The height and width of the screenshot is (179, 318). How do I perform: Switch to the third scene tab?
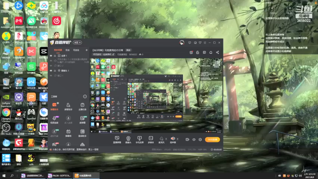point(76,50)
